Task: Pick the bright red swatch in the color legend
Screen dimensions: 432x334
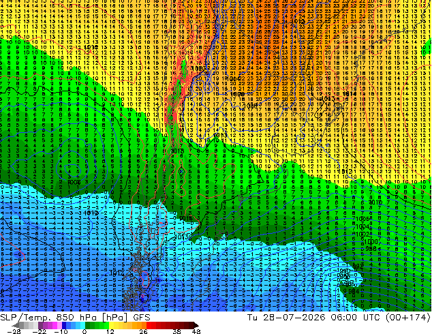Action: point(149,325)
